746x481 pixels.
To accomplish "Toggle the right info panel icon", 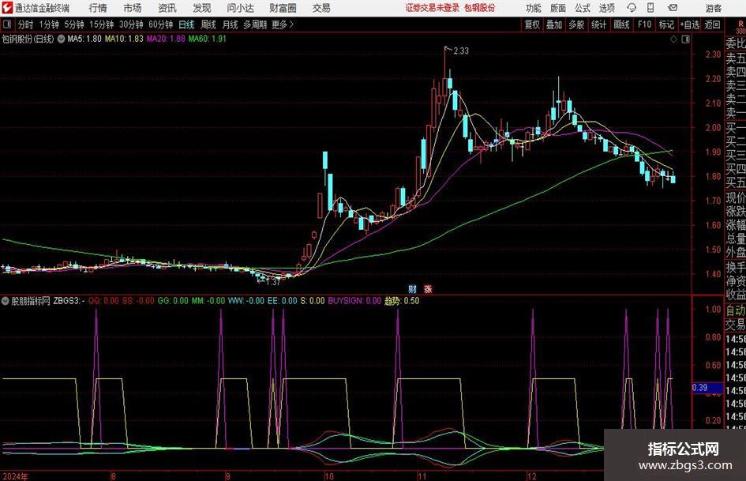I will [x=685, y=39].
